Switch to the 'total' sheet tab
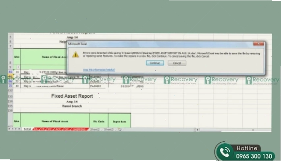 point(27,129)
